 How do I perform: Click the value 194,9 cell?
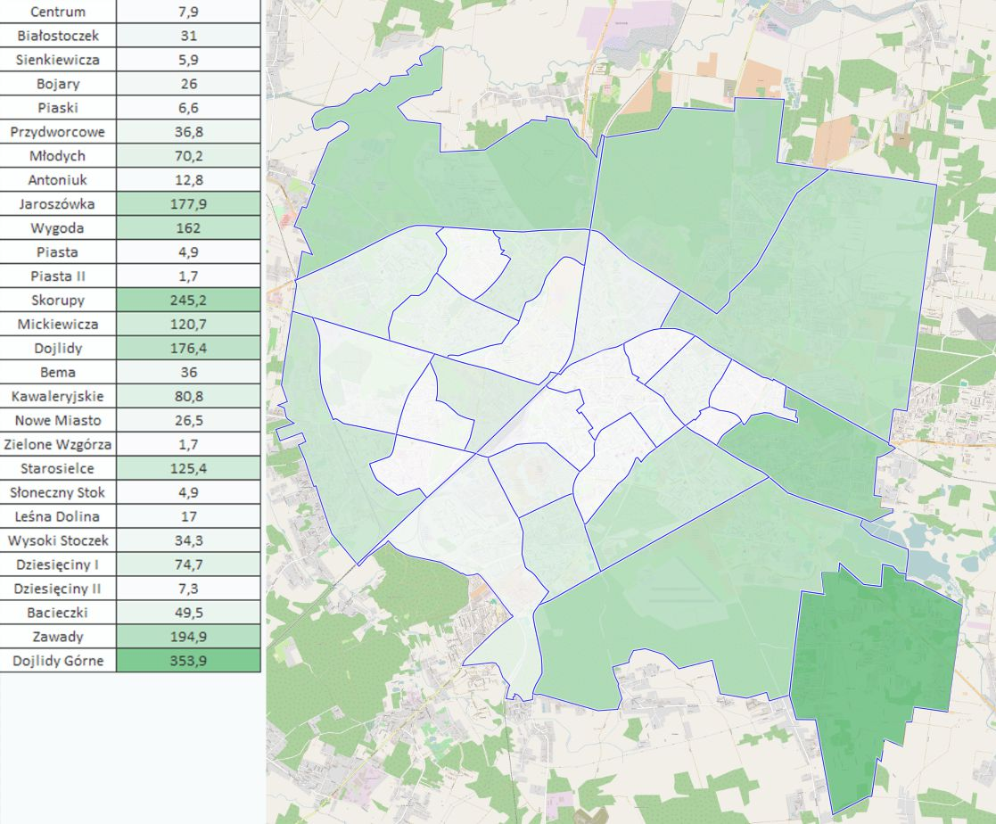189,638
